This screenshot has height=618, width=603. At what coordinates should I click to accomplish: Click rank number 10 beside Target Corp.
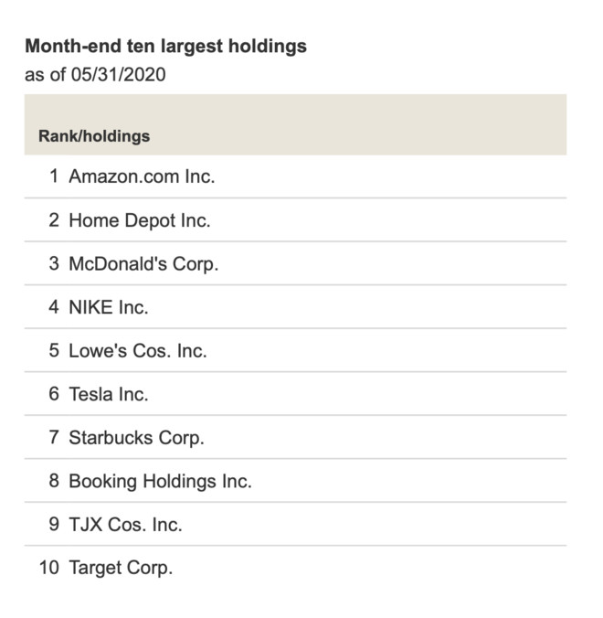[x=49, y=568]
